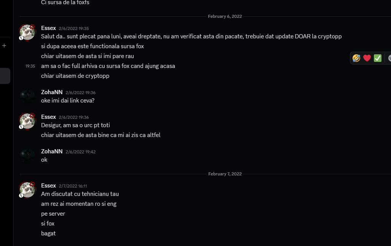Toggle the green checkmark reaction
Viewport: 391px width, 246px height.
pos(377,58)
